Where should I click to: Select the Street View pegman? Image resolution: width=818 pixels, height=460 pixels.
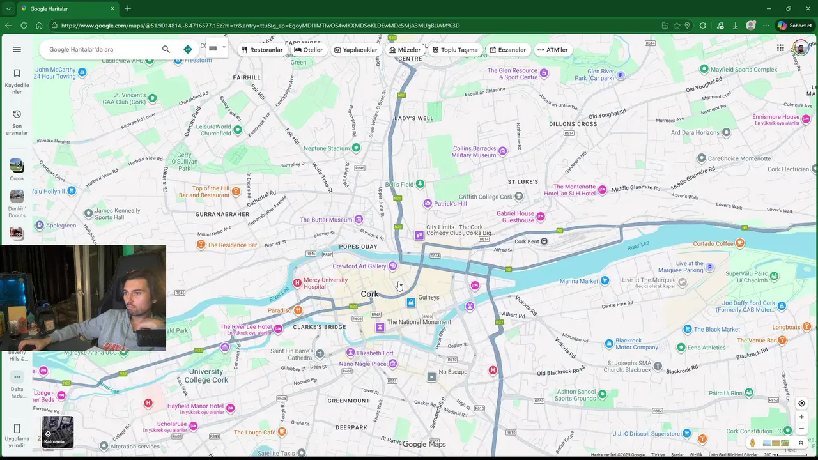[x=753, y=443]
